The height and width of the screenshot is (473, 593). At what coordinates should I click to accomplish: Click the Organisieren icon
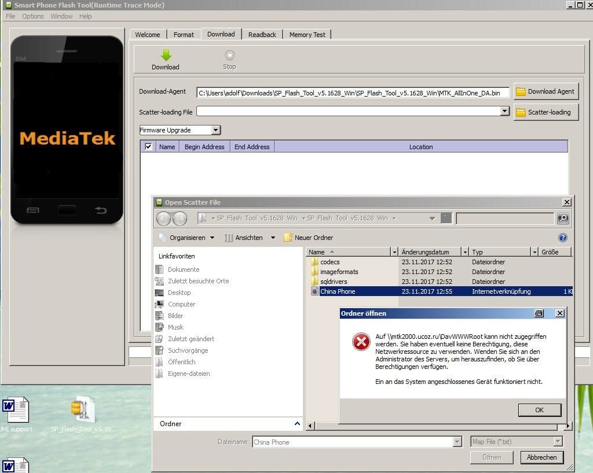click(x=162, y=238)
